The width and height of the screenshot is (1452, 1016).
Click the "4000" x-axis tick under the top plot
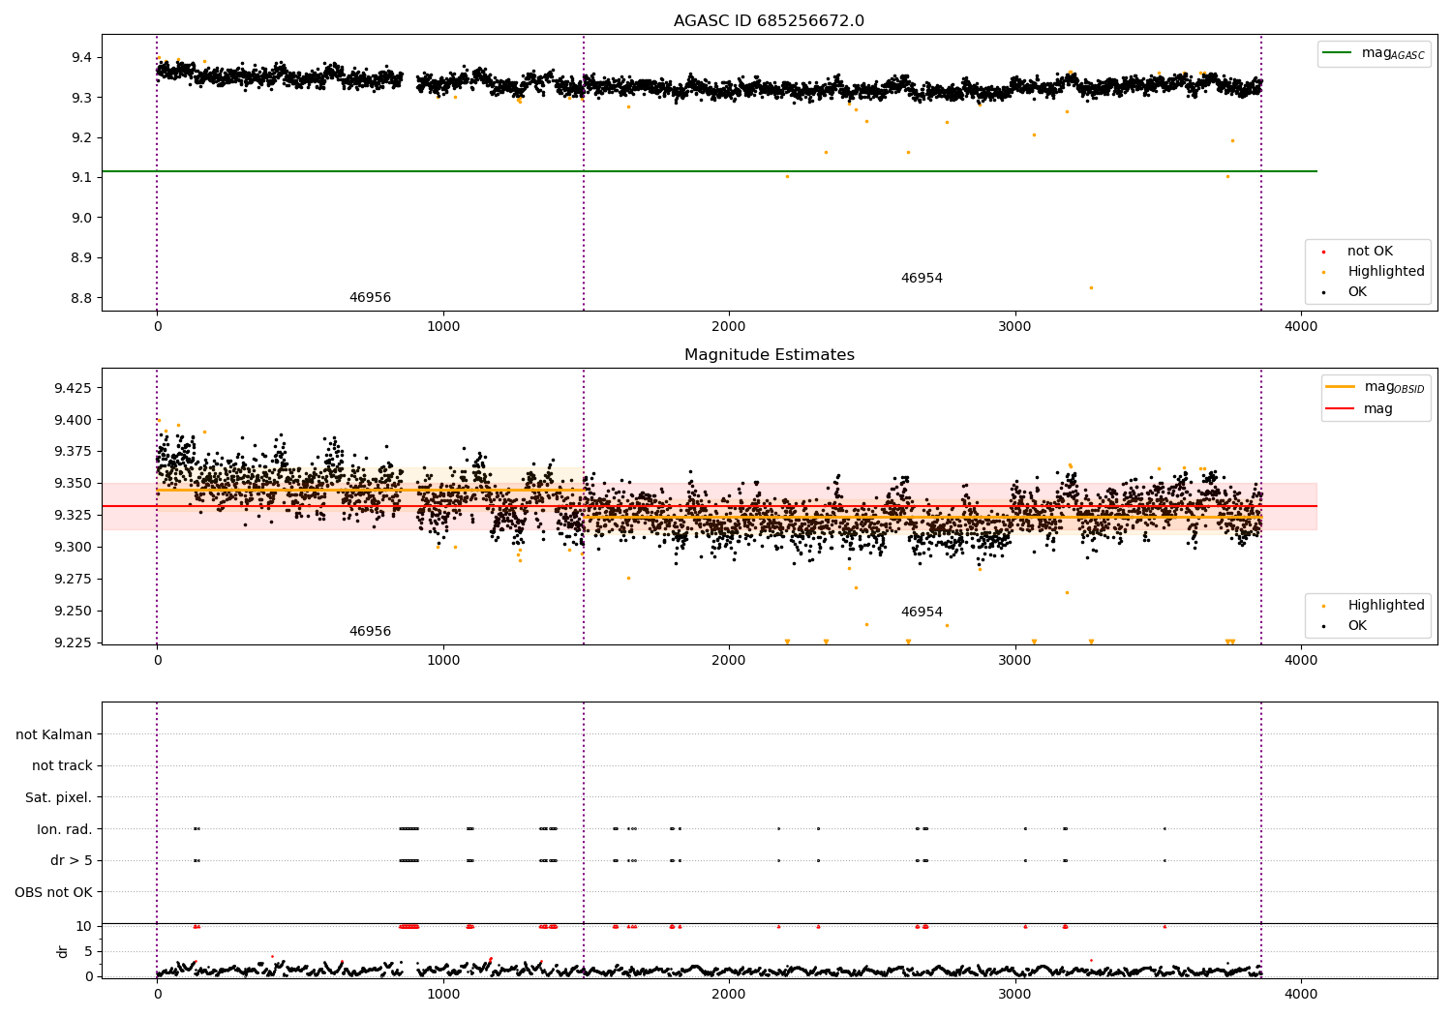[1301, 326]
